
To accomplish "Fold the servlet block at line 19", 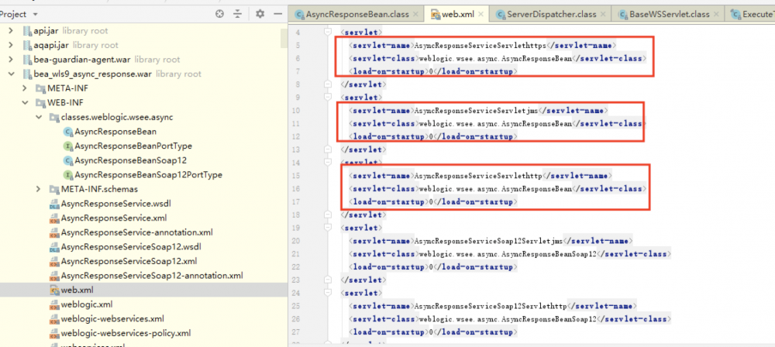I will pyautogui.click(x=327, y=228).
